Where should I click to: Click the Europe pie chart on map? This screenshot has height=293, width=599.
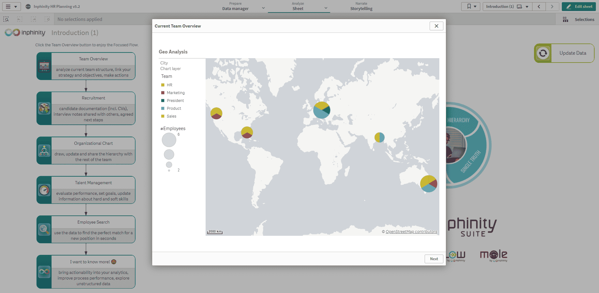pyautogui.click(x=322, y=110)
